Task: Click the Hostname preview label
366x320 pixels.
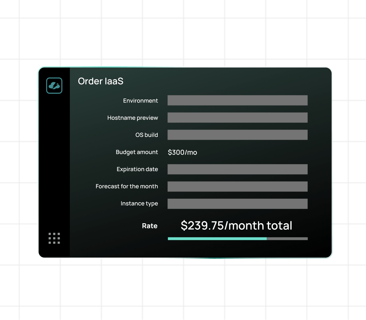Action: click(x=133, y=118)
